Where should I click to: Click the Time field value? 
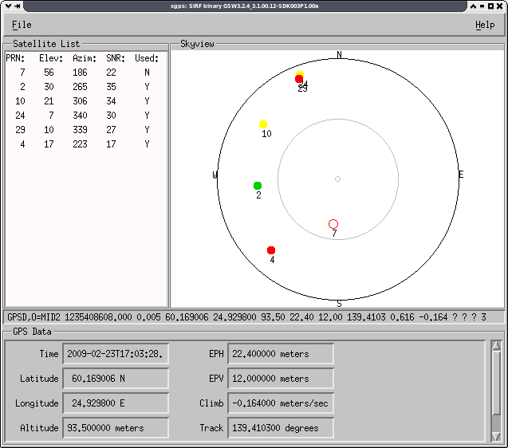pos(116,354)
